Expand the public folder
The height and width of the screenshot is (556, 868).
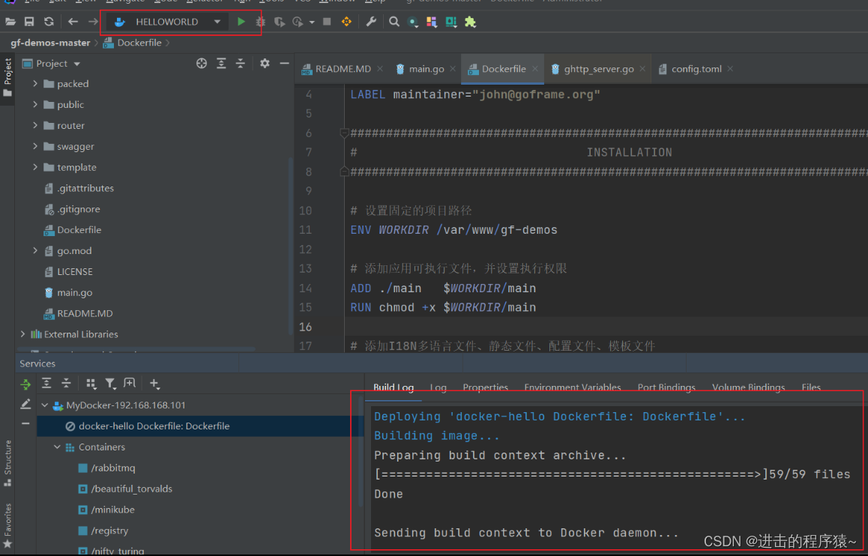pyautogui.click(x=35, y=104)
